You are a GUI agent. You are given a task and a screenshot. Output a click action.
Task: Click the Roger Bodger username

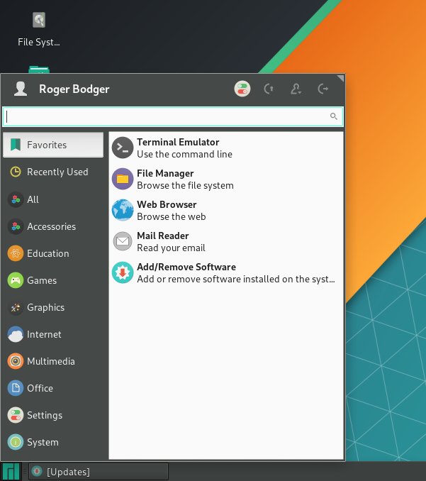74,89
